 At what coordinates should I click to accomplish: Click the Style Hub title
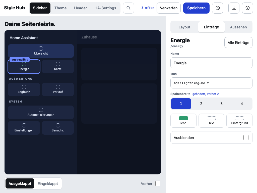tap(14, 8)
